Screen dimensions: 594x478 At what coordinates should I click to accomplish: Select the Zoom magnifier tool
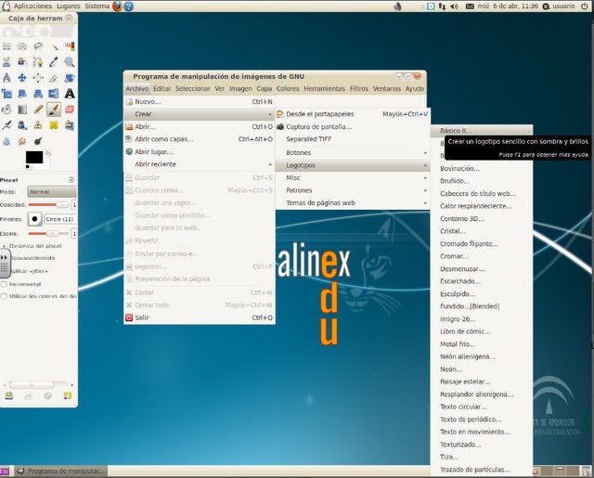70,62
